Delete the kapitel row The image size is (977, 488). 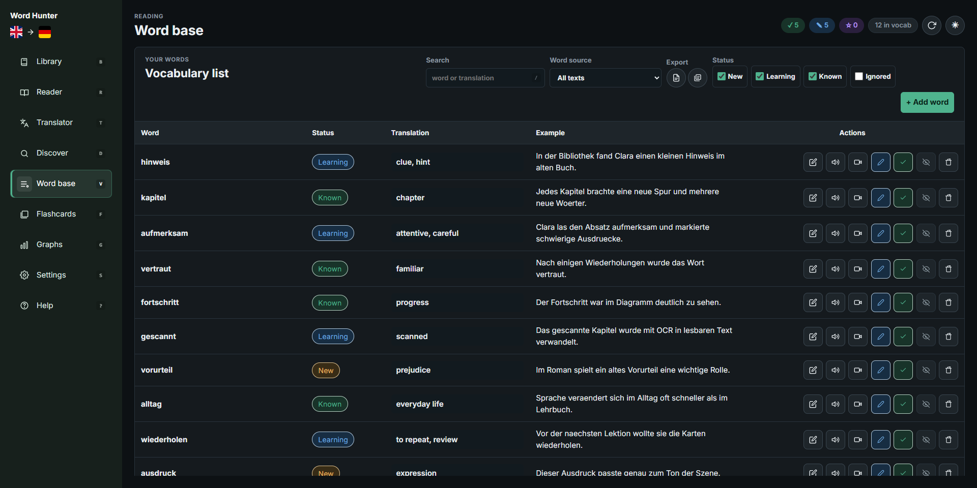point(949,198)
